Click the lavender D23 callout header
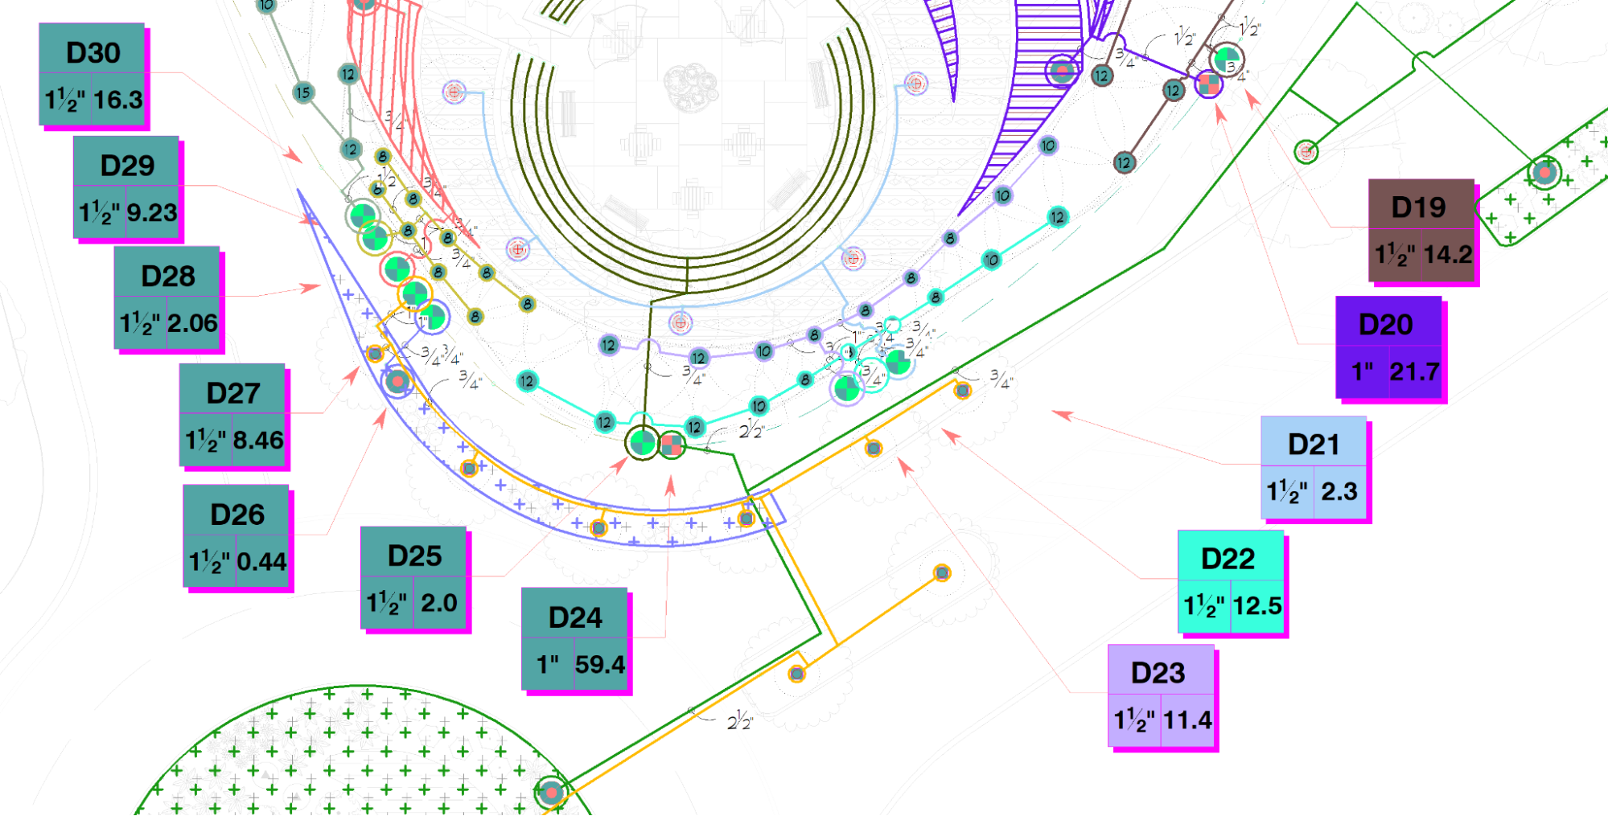The image size is (1608, 816). [x=1158, y=672]
